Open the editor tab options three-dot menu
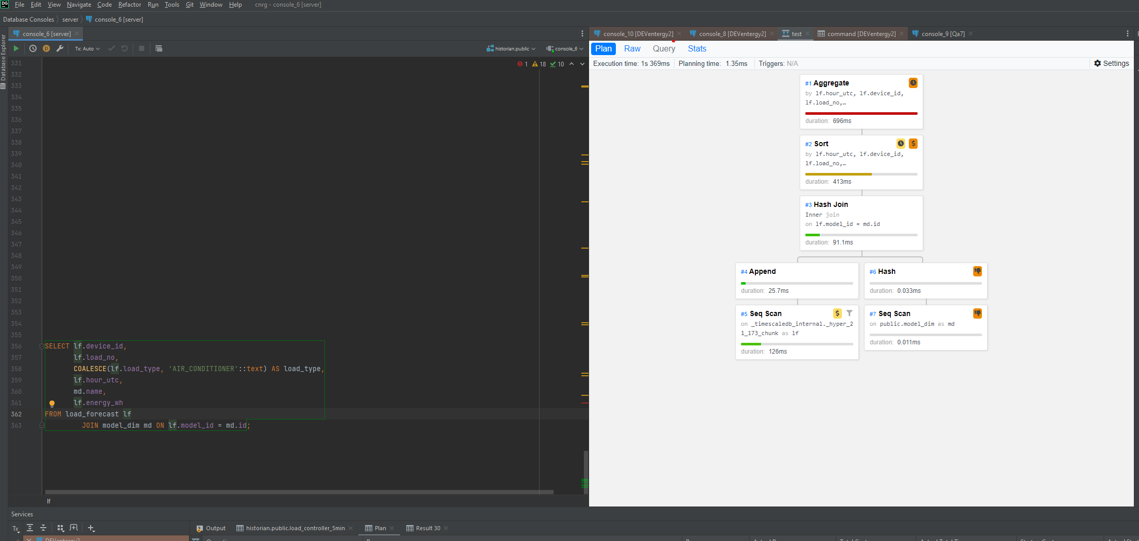 (x=582, y=33)
